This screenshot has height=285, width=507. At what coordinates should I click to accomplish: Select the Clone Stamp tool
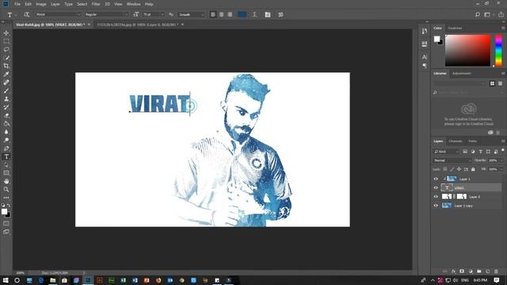coord(6,99)
